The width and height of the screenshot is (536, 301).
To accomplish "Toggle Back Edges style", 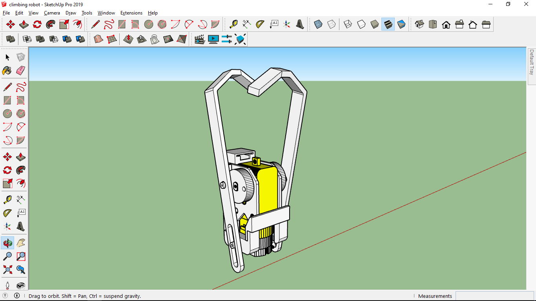I will click(332, 24).
